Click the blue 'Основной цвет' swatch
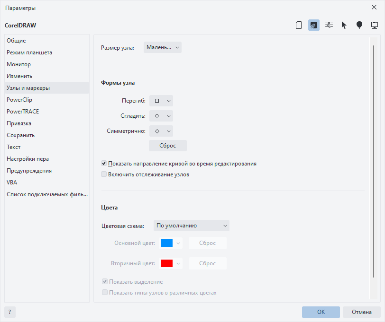 coord(166,243)
